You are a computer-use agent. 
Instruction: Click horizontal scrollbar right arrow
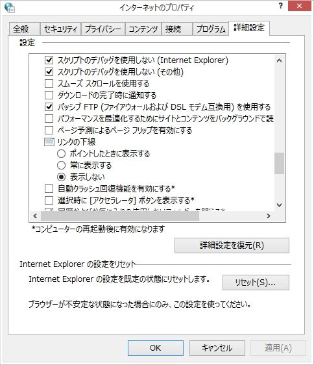click(x=268, y=216)
